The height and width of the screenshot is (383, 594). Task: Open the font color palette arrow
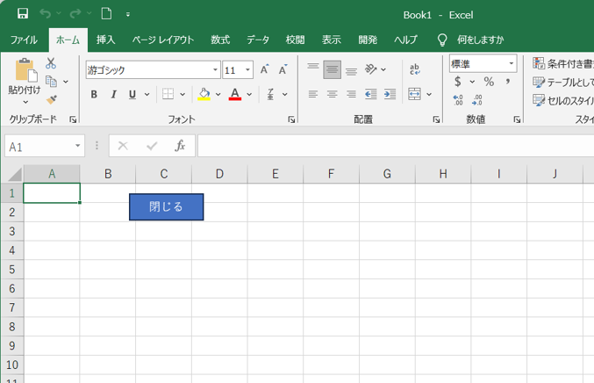coord(249,94)
